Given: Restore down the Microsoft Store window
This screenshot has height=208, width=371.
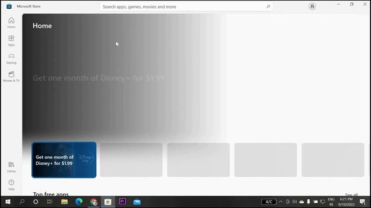Looking at the screenshot, I should click(352, 4).
